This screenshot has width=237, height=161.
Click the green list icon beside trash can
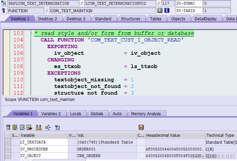pyautogui.click(x=15, y=127)
